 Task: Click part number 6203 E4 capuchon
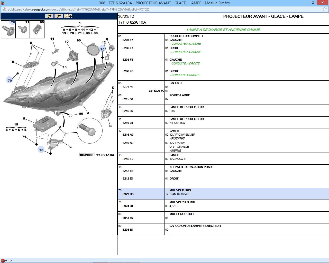point(128,230)
